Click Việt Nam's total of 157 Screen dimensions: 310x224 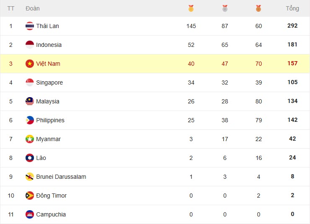[x=292, y=64]
